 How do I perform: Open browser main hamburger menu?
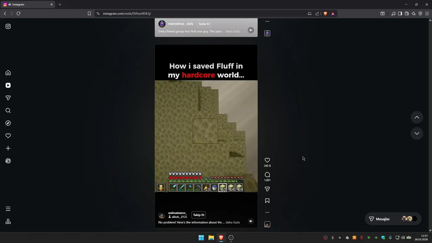pos(427,13)
